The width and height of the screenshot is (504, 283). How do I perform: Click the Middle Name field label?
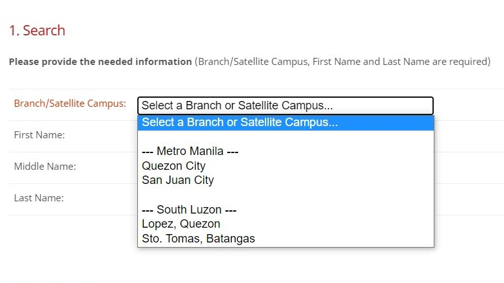(x=45, y=167)
